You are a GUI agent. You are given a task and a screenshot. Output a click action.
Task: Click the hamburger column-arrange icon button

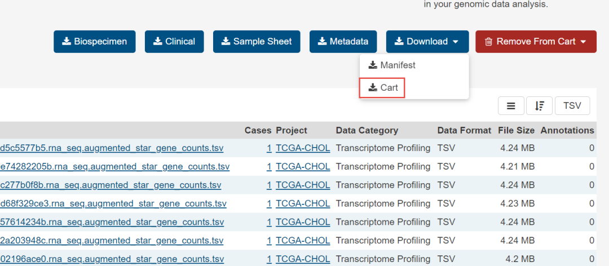(511, 105)
